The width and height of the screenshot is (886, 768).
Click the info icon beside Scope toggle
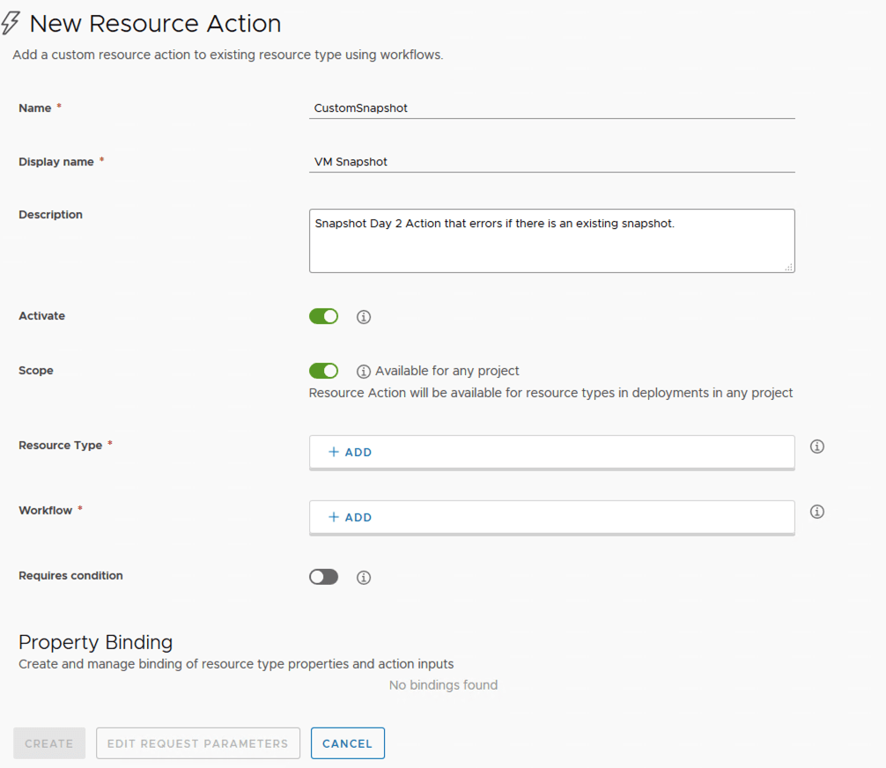point(364,372)
